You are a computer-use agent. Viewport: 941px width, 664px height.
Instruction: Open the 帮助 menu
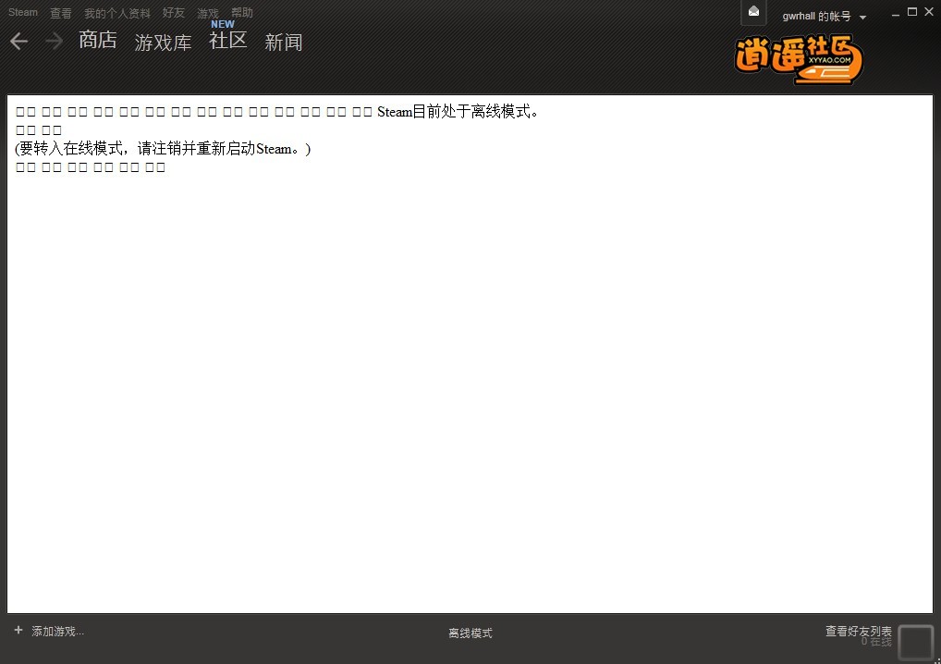pyautogui.click(x=242, y=13)
